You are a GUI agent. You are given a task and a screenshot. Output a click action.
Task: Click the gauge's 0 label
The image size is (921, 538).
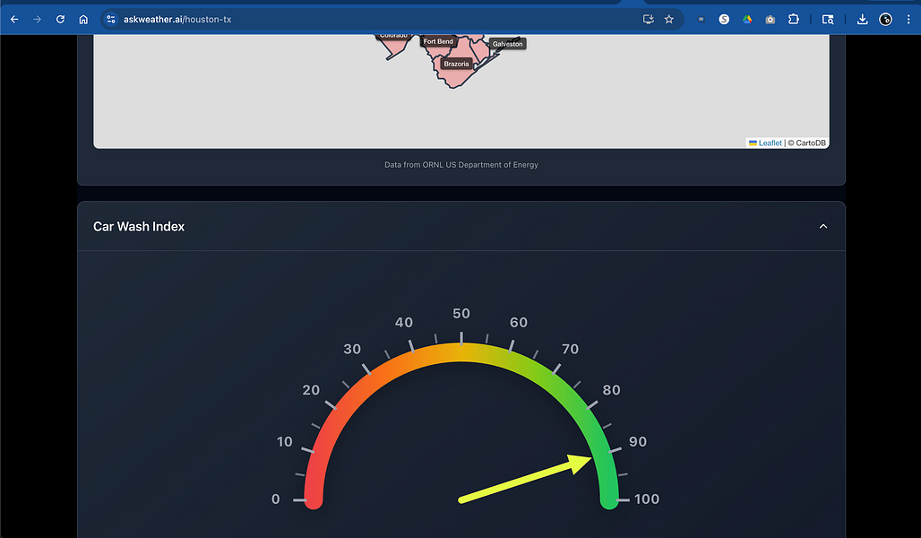tap(275, 499)
